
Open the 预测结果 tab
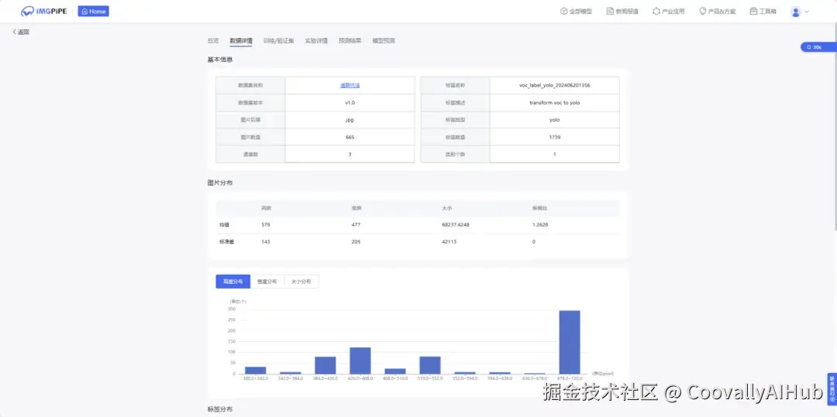click(x=350, y=40)
